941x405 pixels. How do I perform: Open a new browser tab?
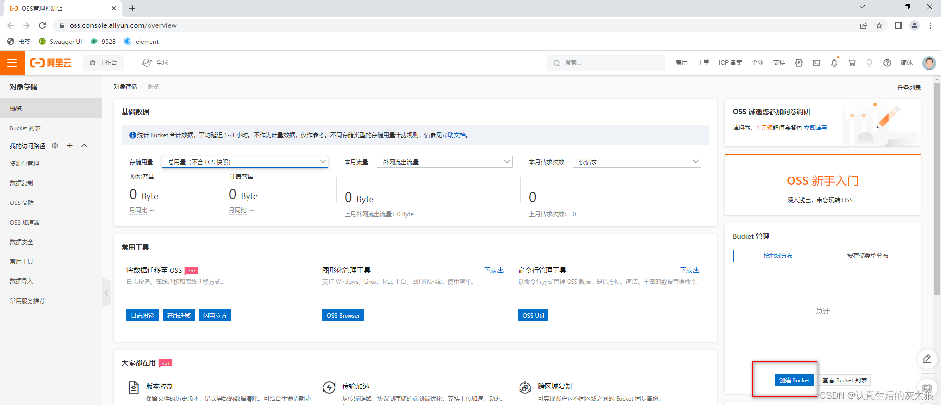click(132, 8)
